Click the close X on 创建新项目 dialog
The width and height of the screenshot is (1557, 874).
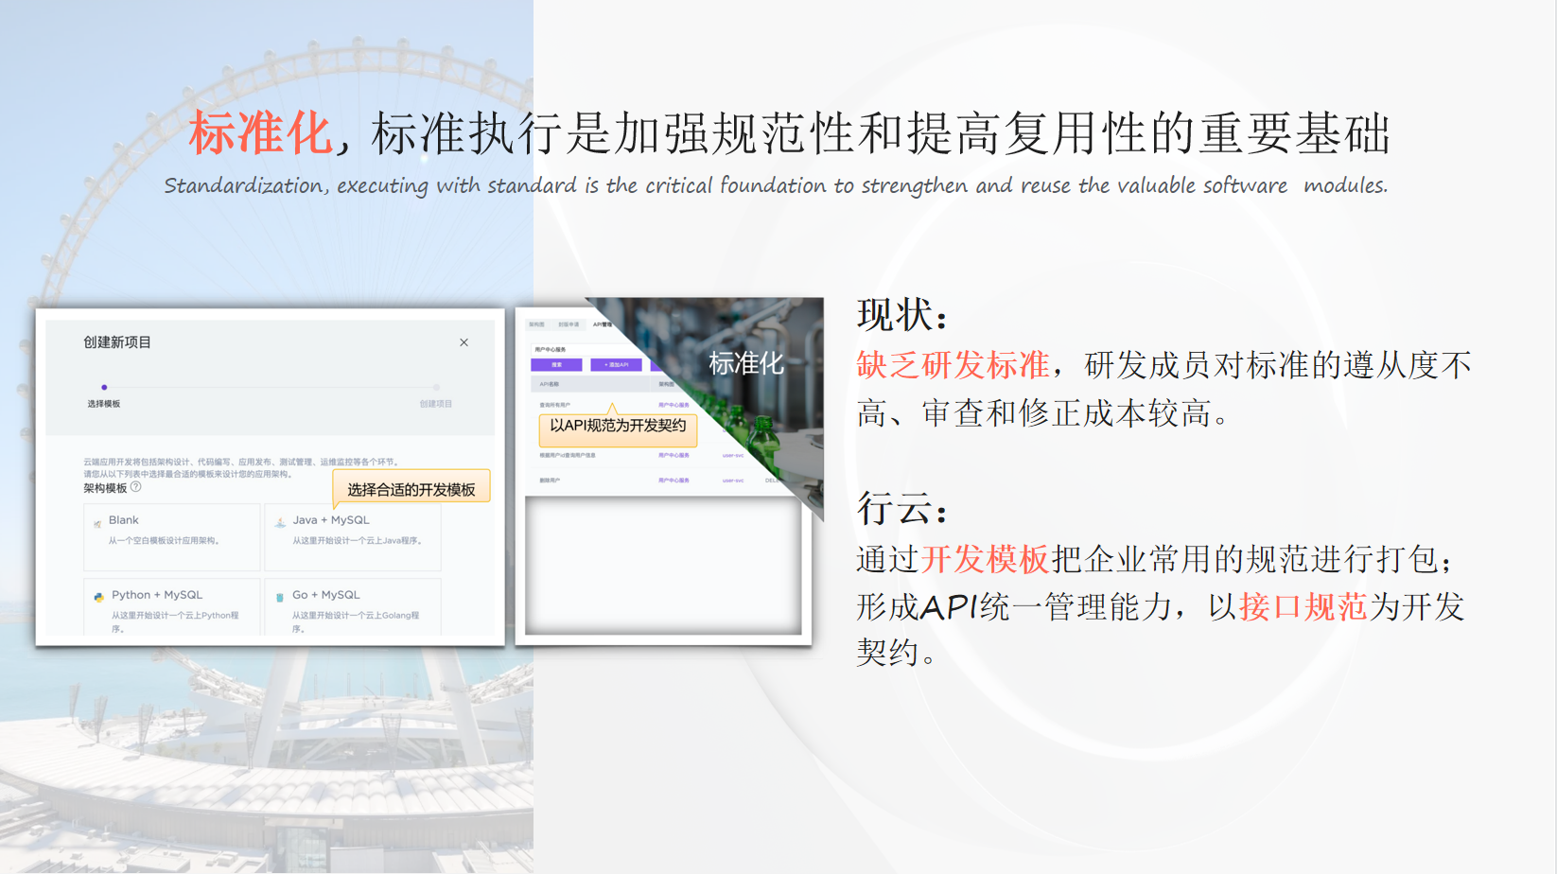464,341
